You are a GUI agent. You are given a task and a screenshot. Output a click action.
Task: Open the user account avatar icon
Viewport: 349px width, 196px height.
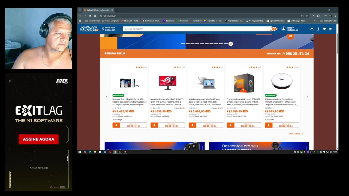click(x=284, y=29)
